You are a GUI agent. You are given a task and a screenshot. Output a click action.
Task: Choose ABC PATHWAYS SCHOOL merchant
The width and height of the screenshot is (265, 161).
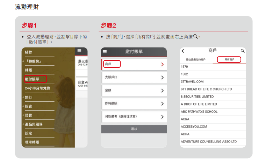[x=199, y=112]
